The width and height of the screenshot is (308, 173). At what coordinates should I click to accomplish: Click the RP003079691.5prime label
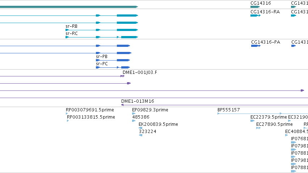tap(90, 110)
